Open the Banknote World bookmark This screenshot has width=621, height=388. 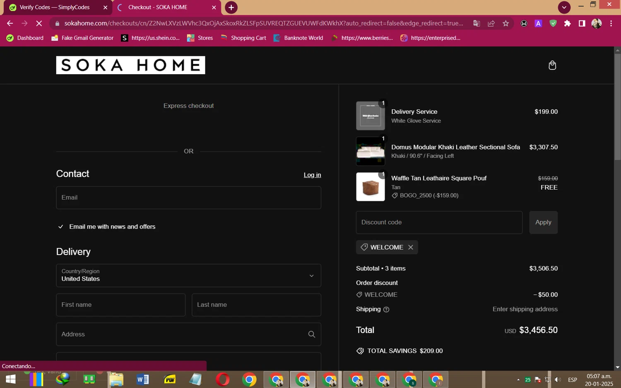[298, 38]
